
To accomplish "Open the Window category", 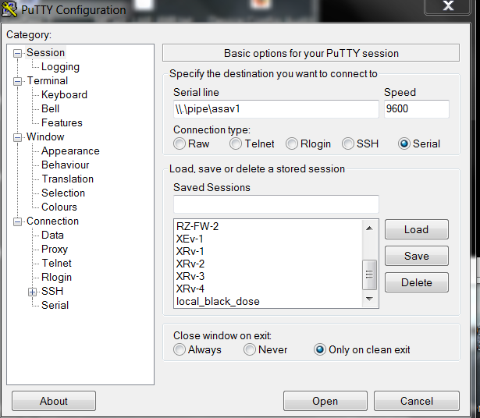I will point(45,136).
